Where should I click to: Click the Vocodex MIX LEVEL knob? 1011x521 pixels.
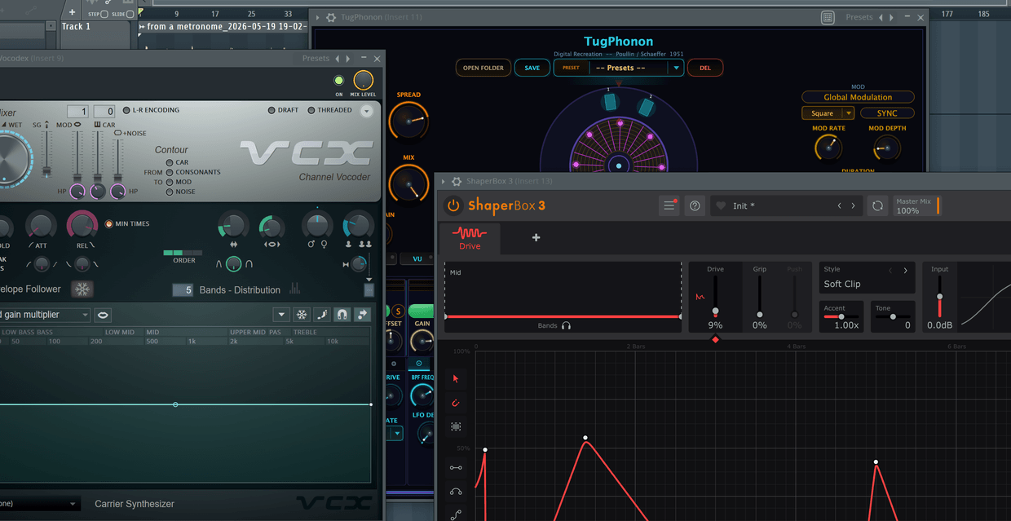(x=363, y=80)
